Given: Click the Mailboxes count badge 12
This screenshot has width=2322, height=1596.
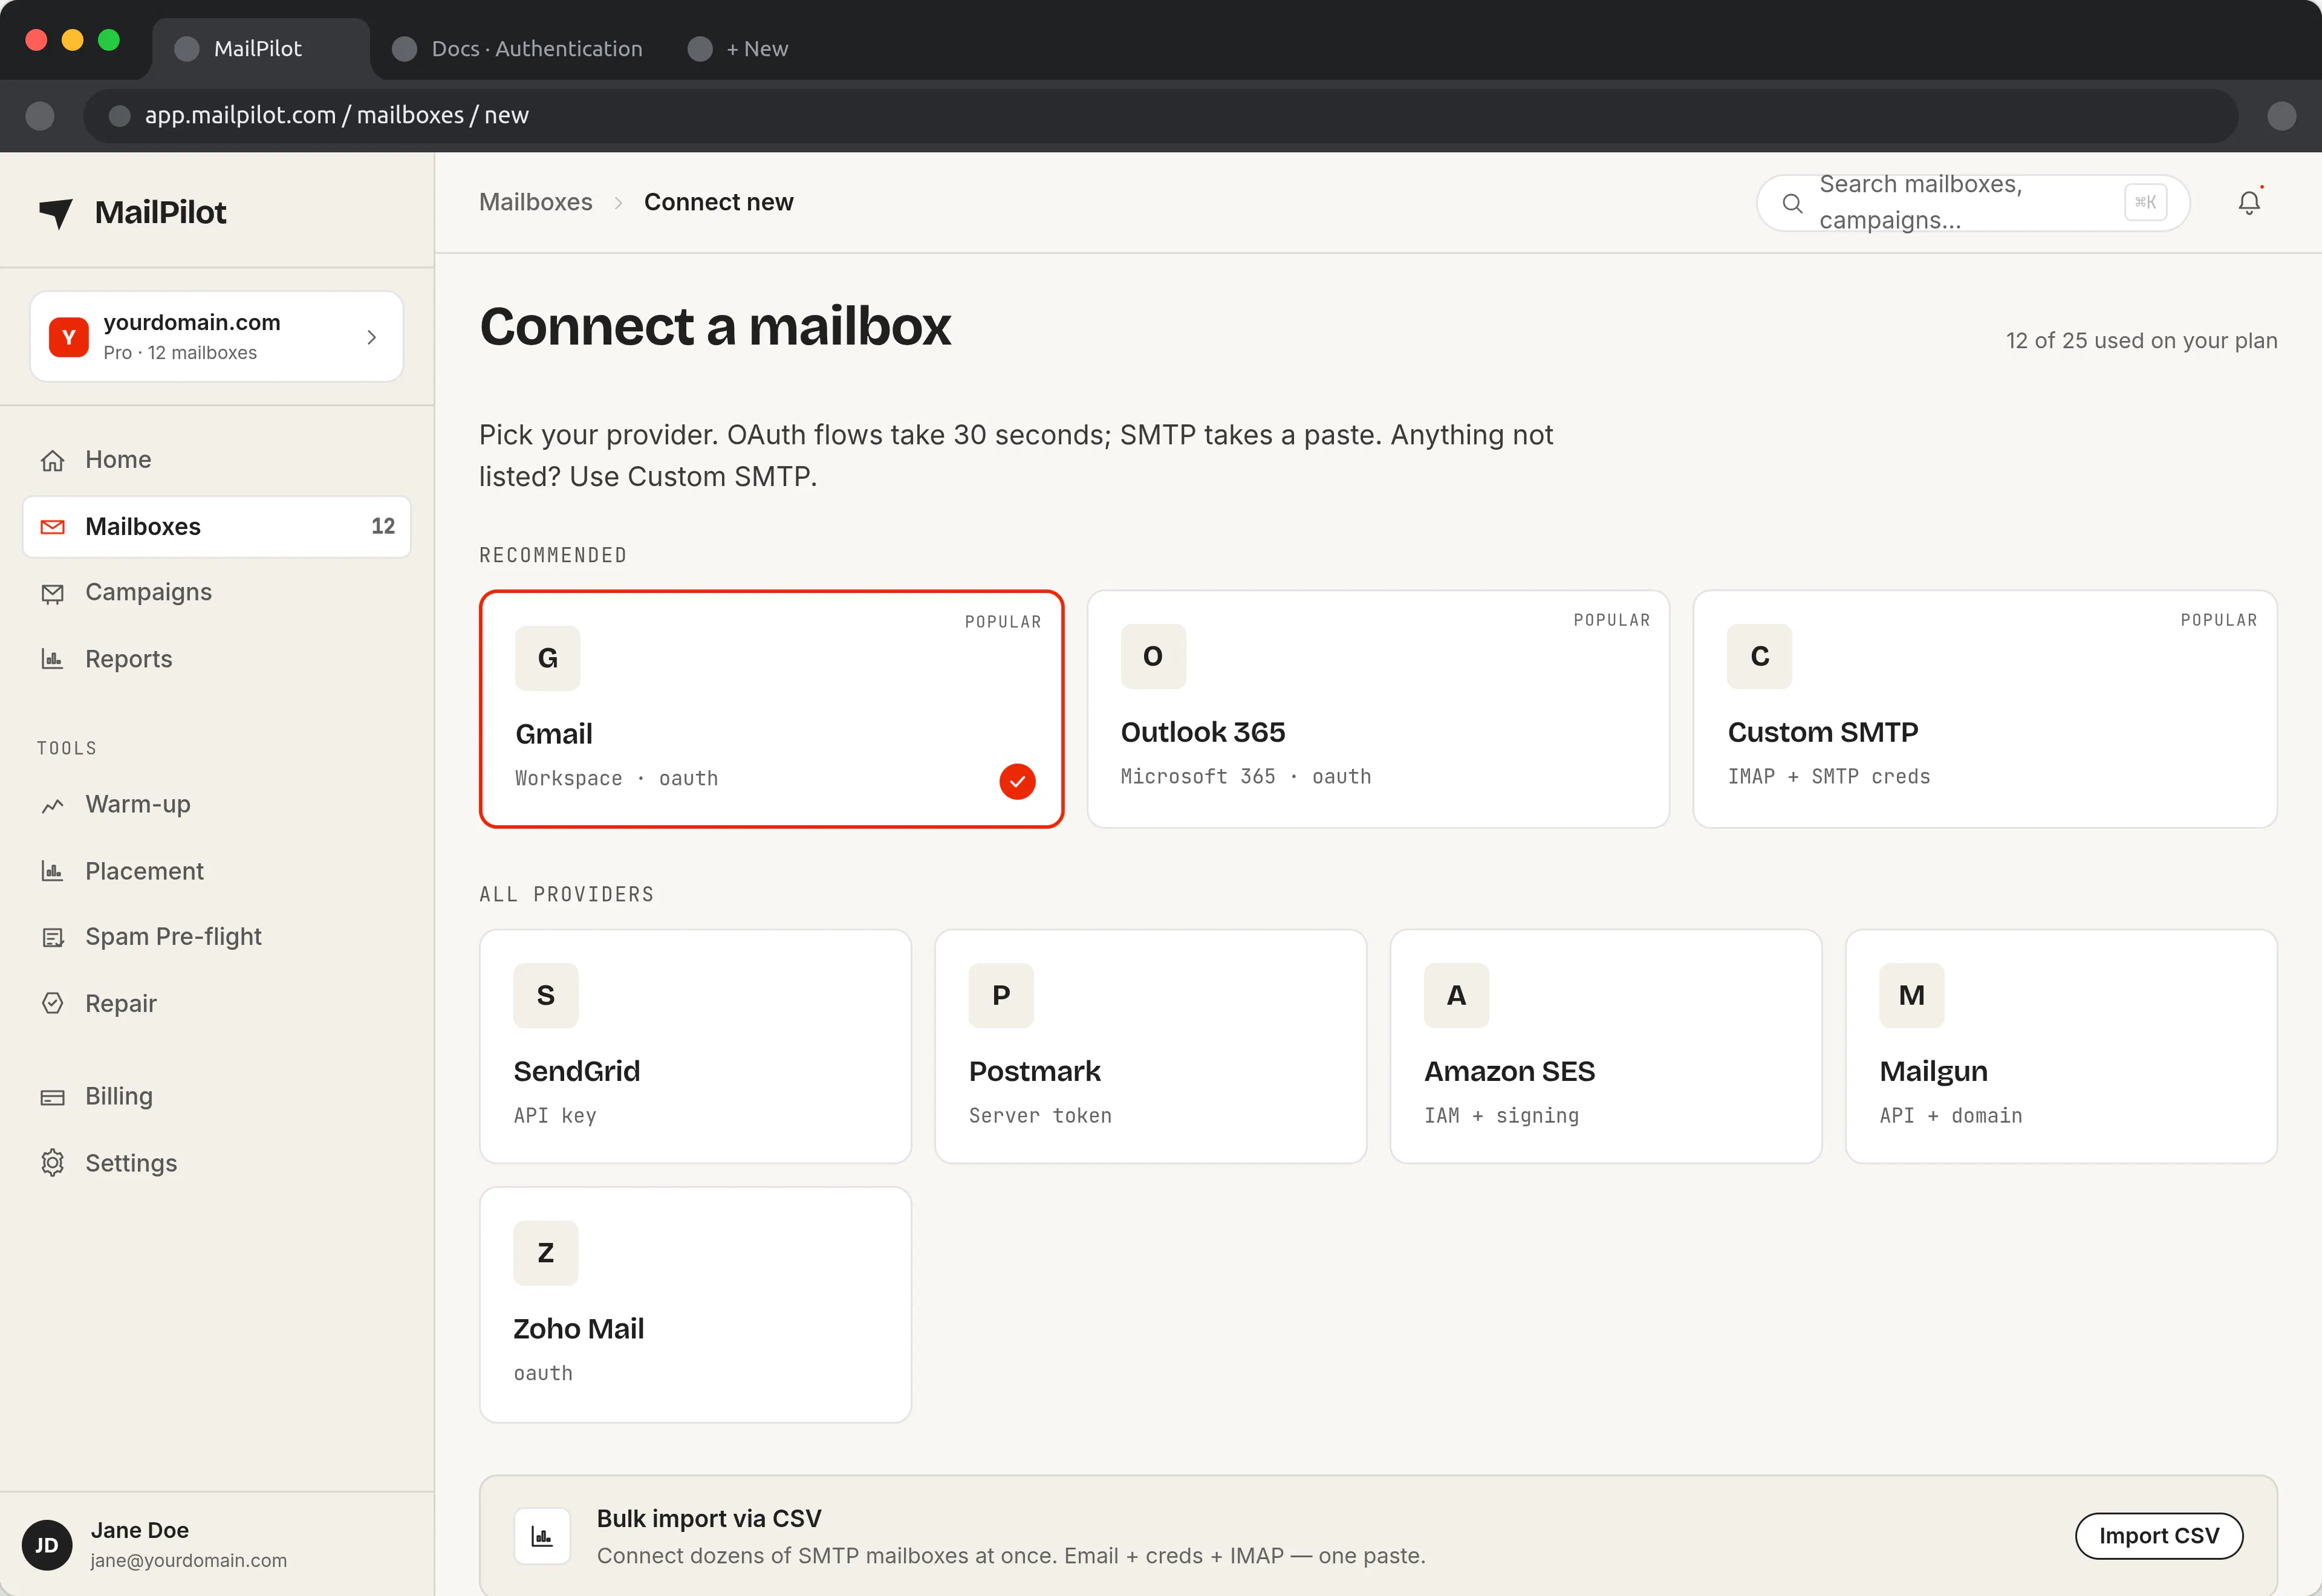Looking at the screenshot, I should coord(383,526).
